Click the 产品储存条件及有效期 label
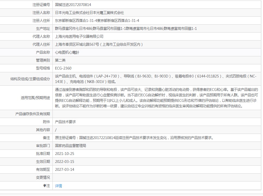This screenshot has width=263, height=196. [x=33, y=114]
